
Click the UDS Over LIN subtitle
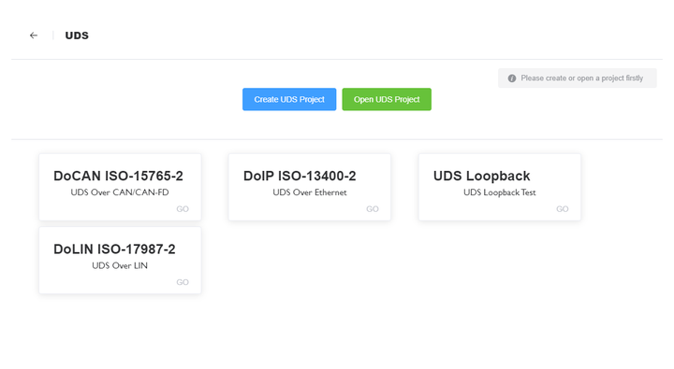pyautogui.click(x=120, y=265)
